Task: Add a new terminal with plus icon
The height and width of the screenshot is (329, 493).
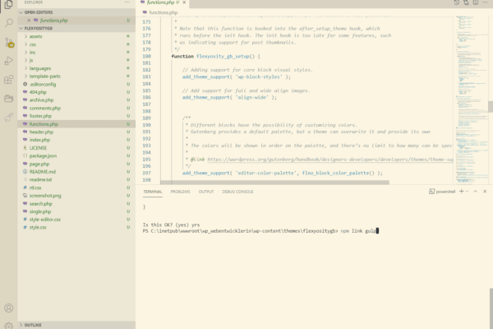Action: click(x=461, y=191)
